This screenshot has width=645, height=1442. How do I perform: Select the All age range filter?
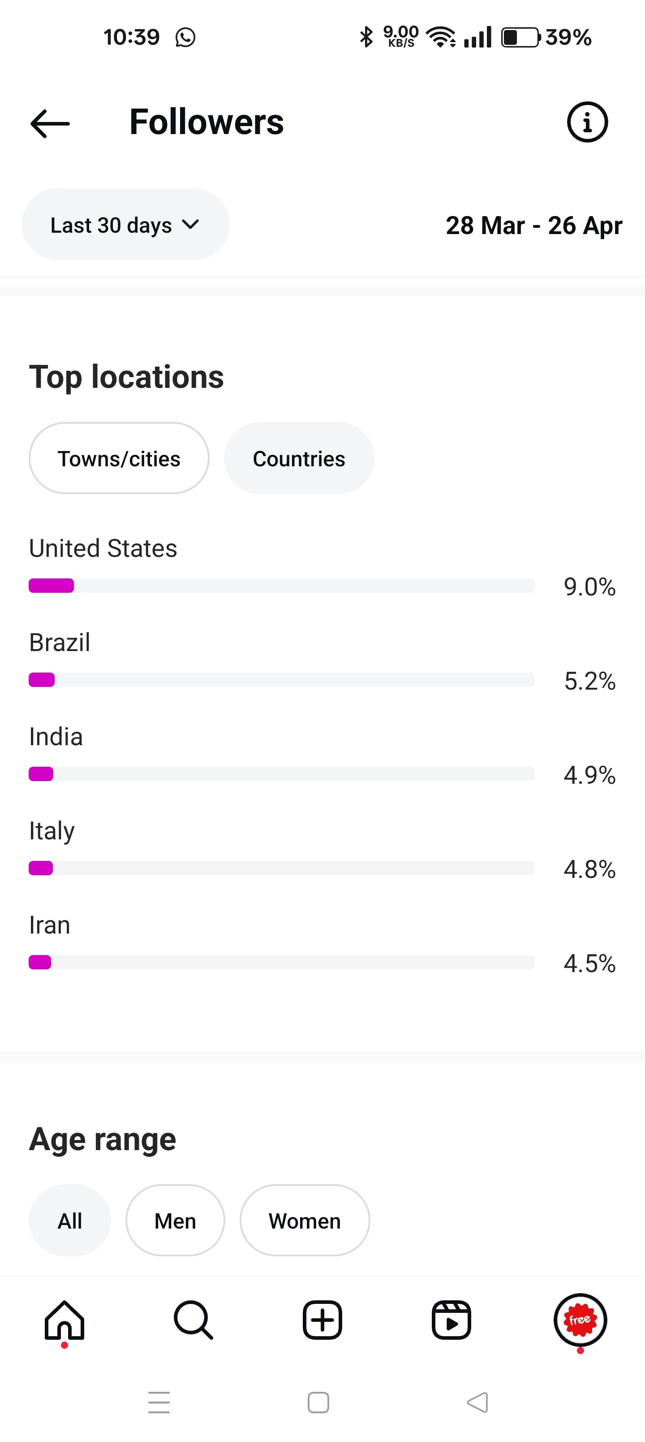(70, 1220)
